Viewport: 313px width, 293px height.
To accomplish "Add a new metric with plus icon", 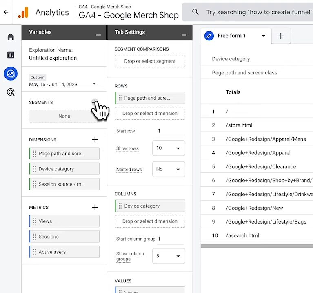I will [95, 207].
